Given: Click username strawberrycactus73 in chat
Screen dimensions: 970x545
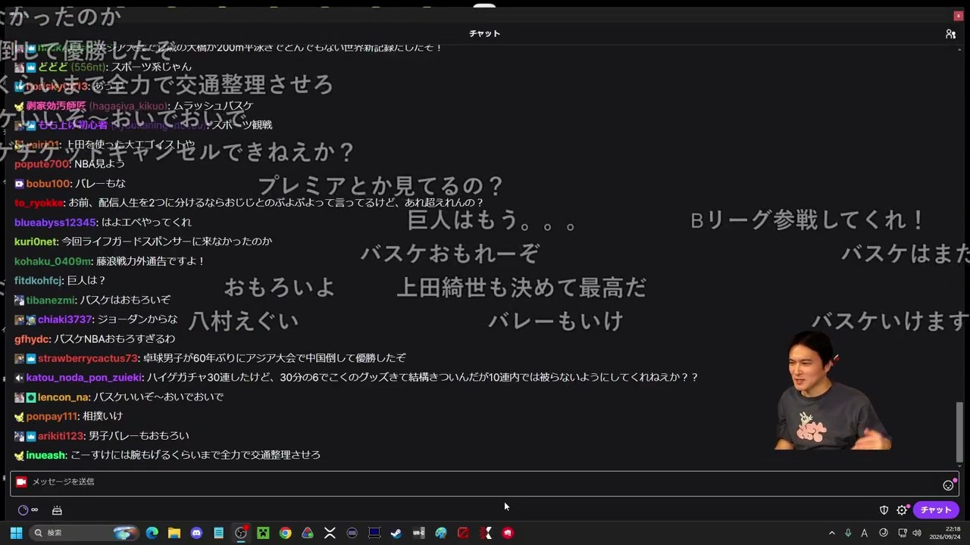Looking at the screenshot, I should click(x=88, y=358).
